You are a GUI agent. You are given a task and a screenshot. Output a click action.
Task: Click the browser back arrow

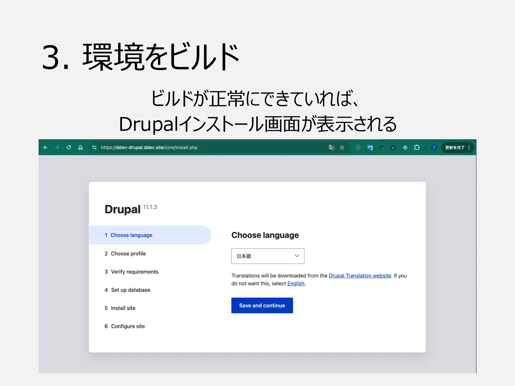(46, 148)
